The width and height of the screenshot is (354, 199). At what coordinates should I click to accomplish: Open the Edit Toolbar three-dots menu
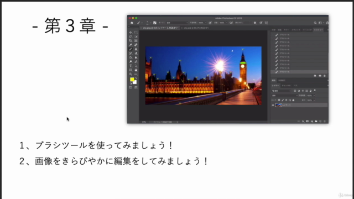coord(136,74)
